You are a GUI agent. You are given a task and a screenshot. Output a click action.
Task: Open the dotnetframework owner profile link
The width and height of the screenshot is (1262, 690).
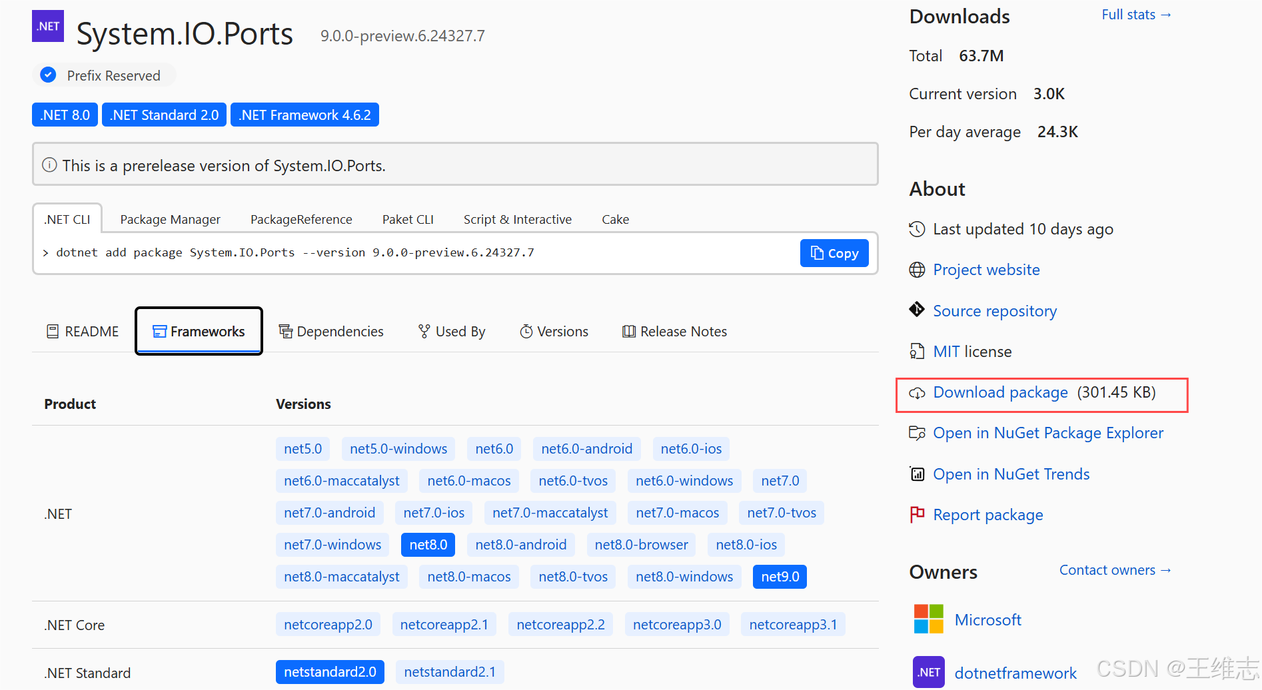[x=1015, y=673]
